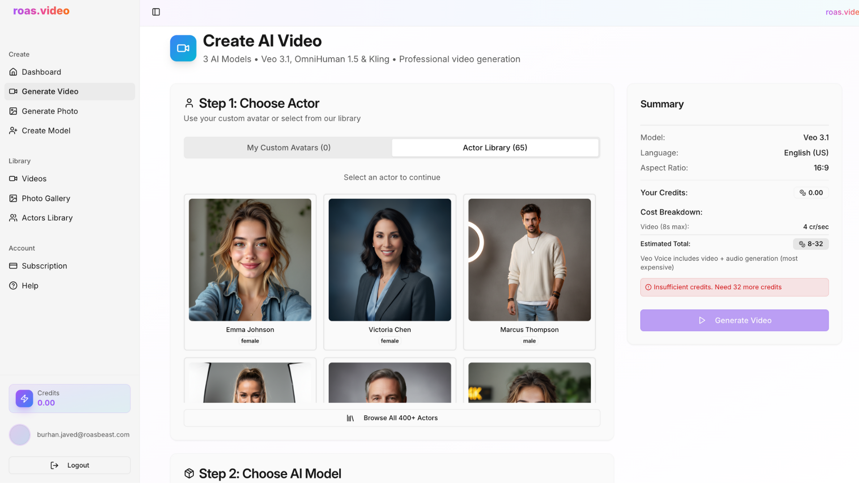Open Photo Gallery page
This screenshot has height=483, width=859.
[46, 198]
